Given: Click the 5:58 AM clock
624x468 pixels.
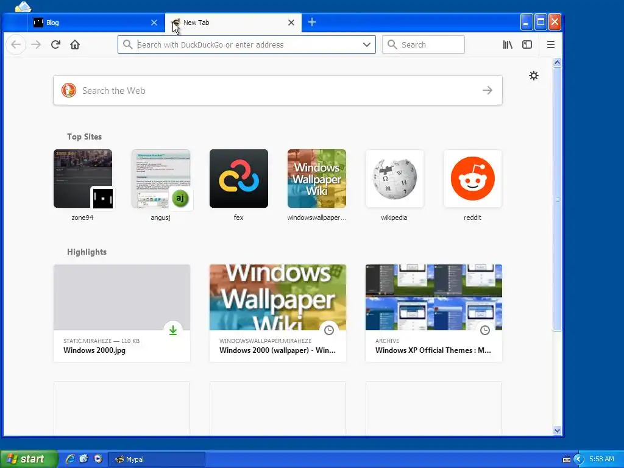Looking at the screenshot, I should coord(601,459).
